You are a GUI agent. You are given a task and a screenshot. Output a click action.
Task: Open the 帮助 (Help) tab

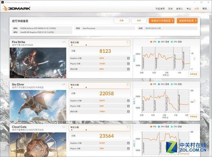point(205,8)
